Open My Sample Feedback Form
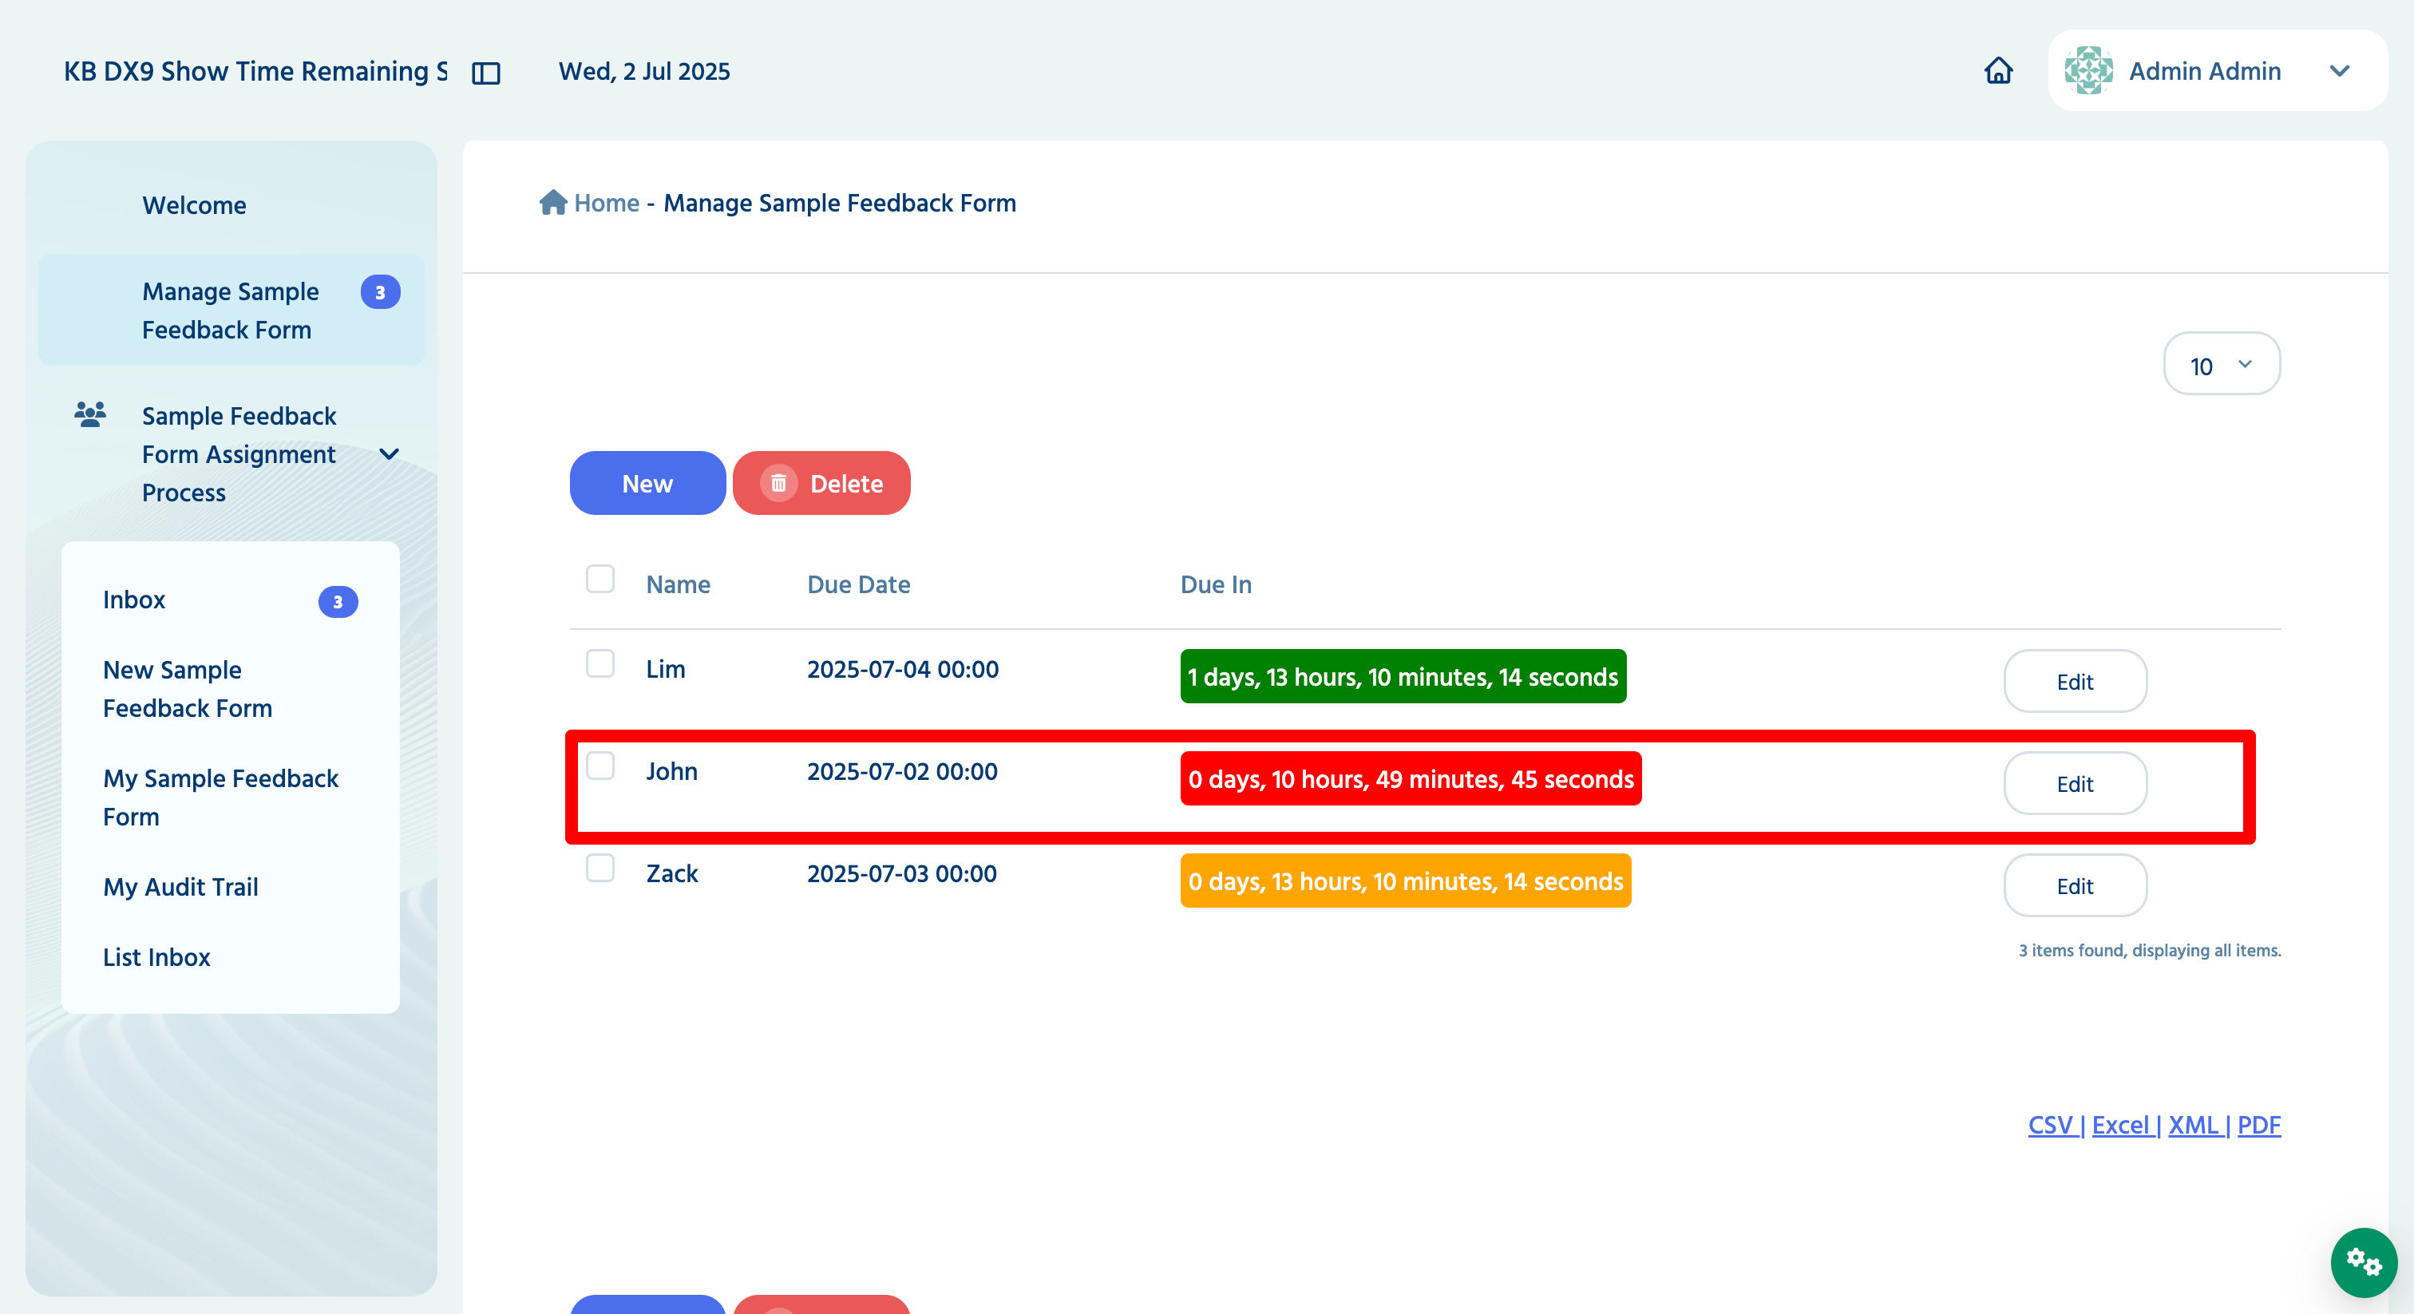This screenshot has height=1314, width=2414. 220,798
